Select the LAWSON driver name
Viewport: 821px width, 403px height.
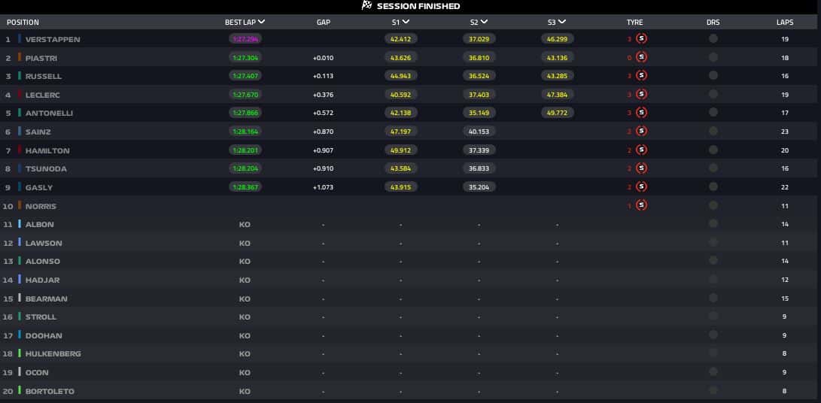pyautogui.click(x=44, y=244)
